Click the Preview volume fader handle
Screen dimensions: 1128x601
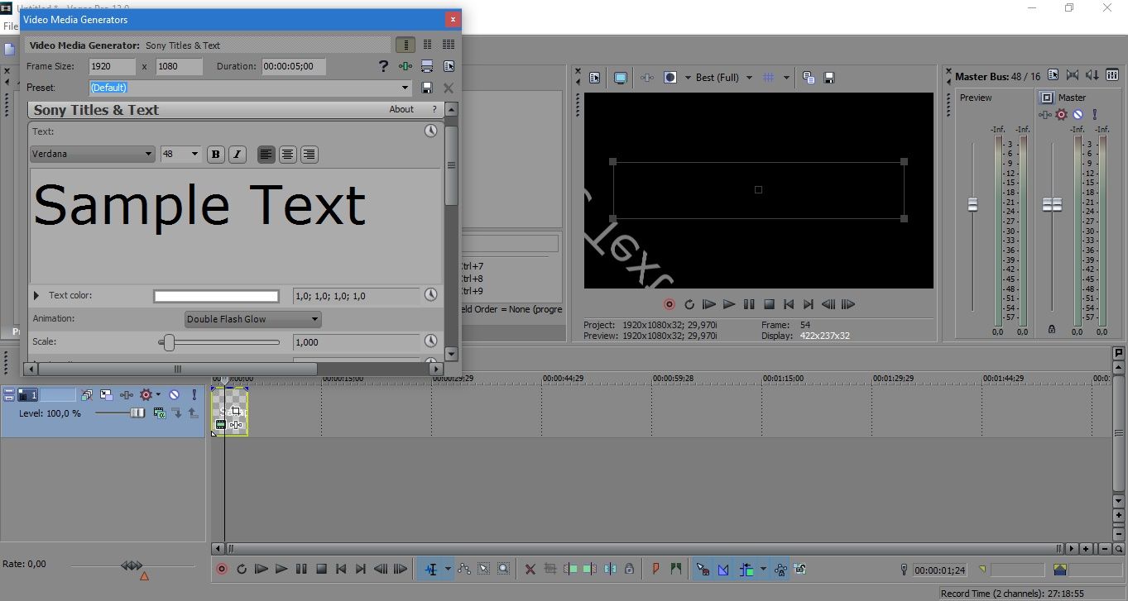click(972, 204)
